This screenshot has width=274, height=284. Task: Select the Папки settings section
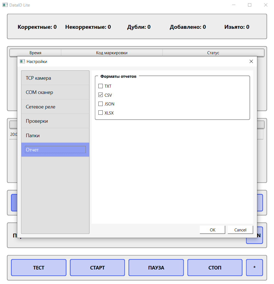click(55, 135)
